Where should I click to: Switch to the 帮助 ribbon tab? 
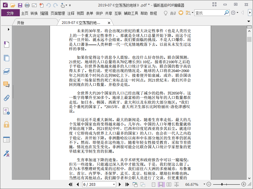[x=144, y=13]
